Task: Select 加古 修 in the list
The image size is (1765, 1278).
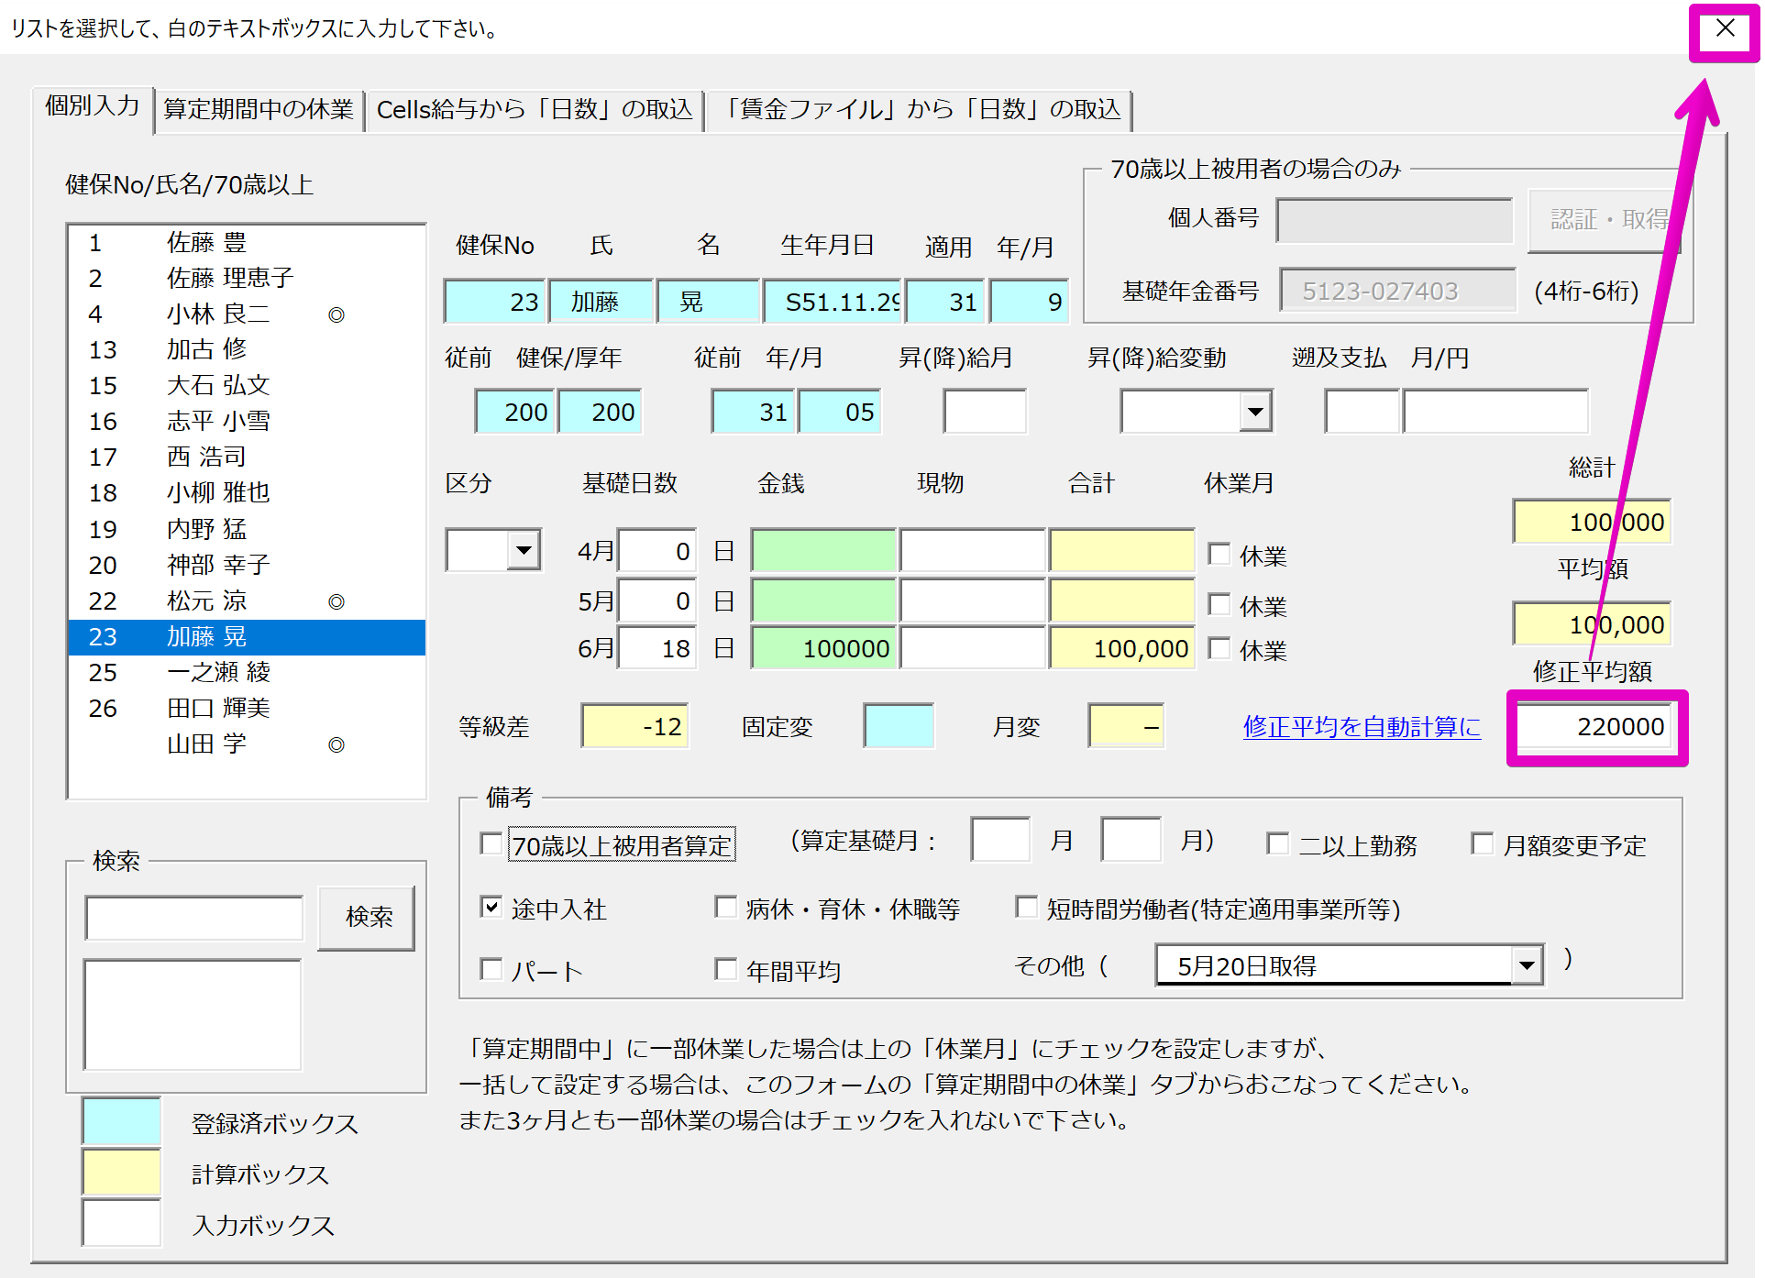Action: [247, 349]
